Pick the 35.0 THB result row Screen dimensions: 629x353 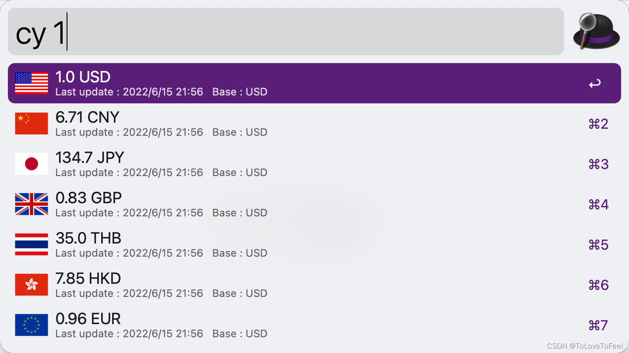[314, 244]
